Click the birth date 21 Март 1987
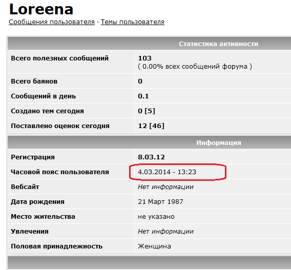 coord(160,202)
